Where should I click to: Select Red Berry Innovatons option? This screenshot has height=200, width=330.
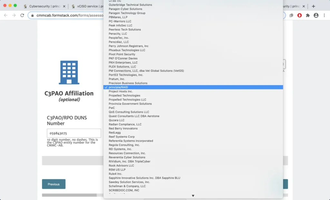coord(193,129)
